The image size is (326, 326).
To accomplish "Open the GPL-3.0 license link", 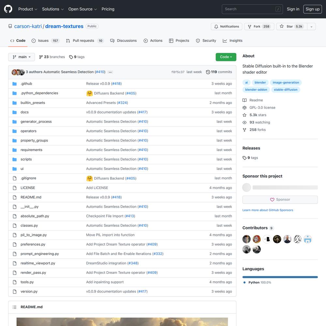I will pyautogui.click(x=262, y=108).
